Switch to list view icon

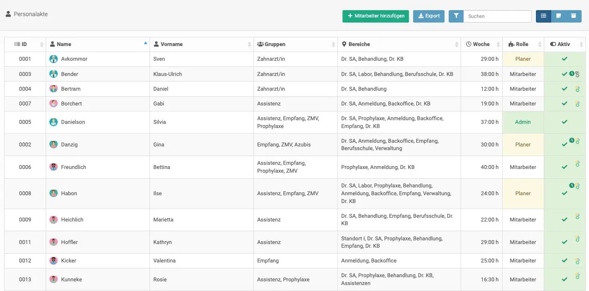pyautogui.click(x=543, y=16)
